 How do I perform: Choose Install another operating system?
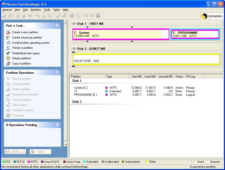(x=28, y=42)
